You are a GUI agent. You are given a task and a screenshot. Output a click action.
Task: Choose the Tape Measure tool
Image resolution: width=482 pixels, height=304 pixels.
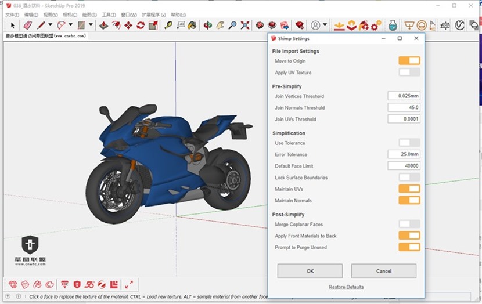[168, 25]
